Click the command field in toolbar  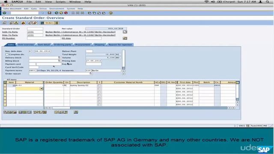coord(24,13)
